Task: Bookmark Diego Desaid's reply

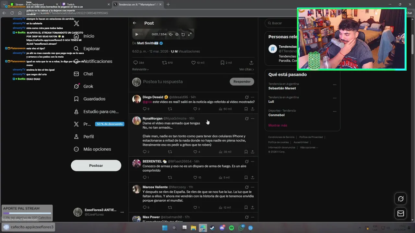Action: [246, 109]
